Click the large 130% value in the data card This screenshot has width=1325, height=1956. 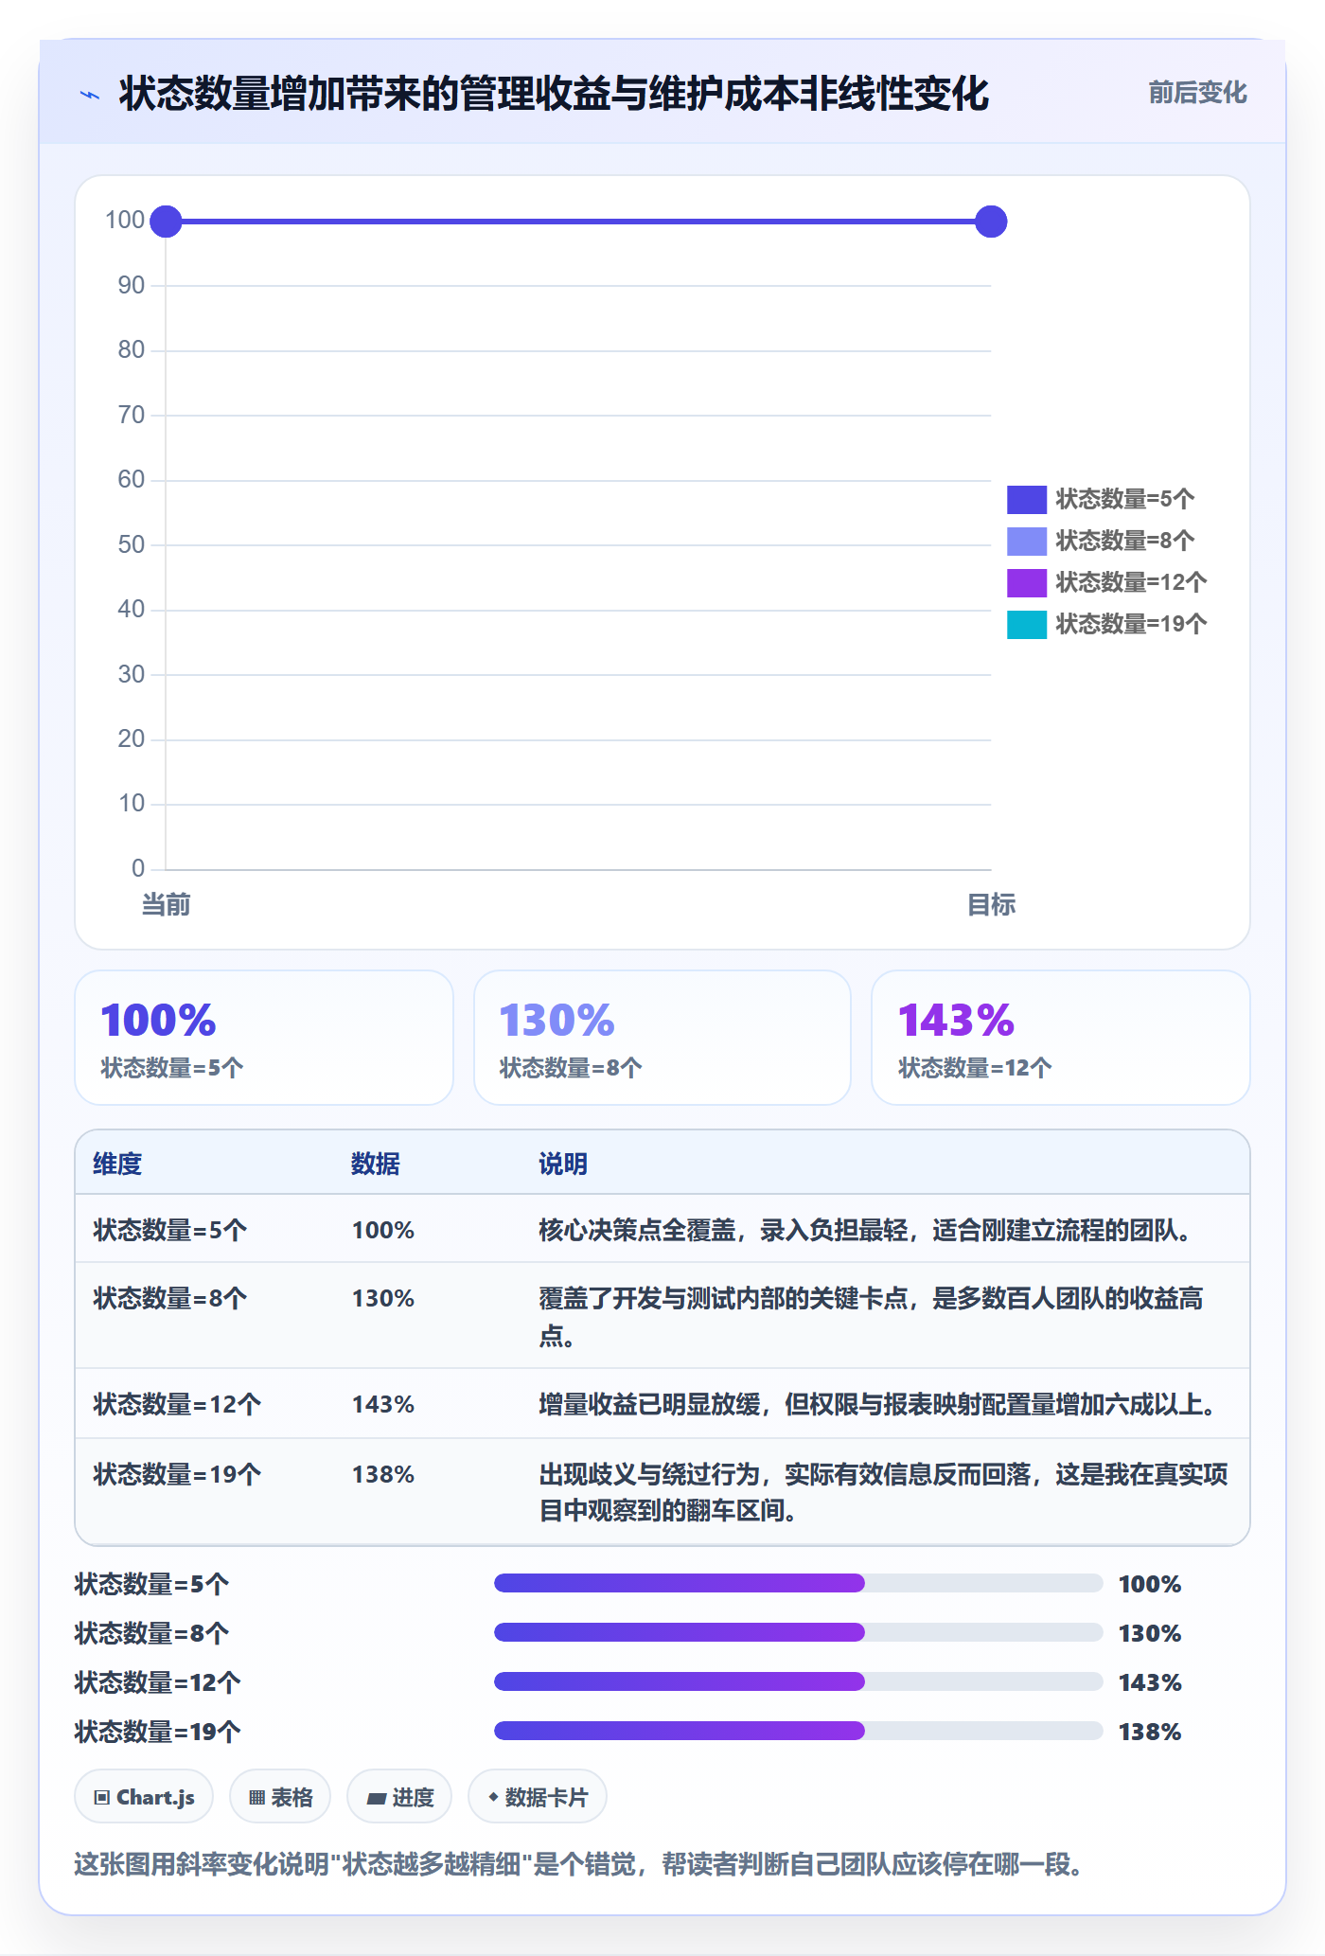point(556,1021)
